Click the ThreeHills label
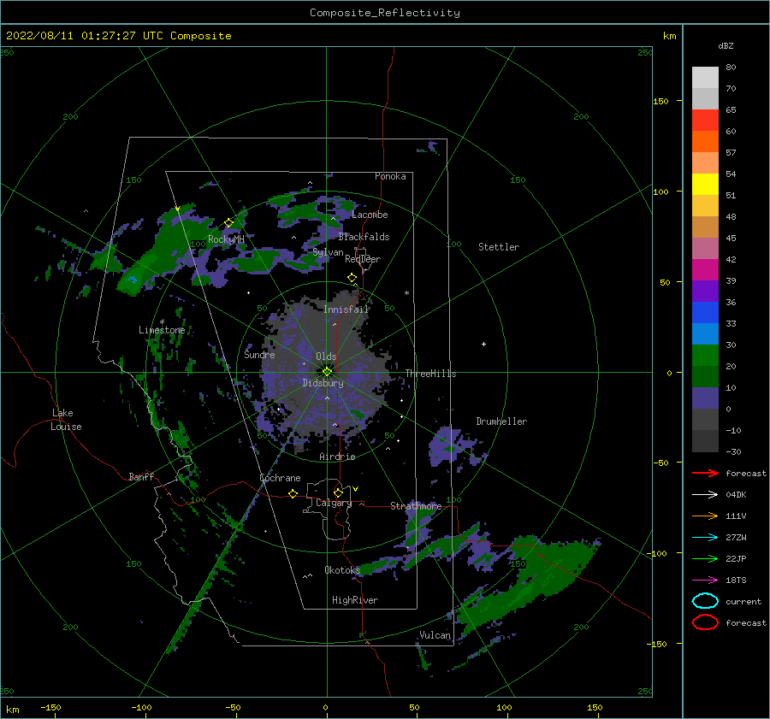This screenshot has height=719, width=770. (430, 374)
